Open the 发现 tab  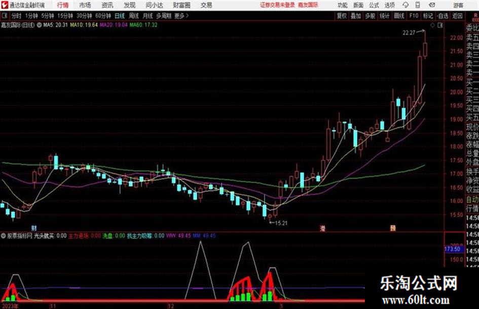point(130,5)
